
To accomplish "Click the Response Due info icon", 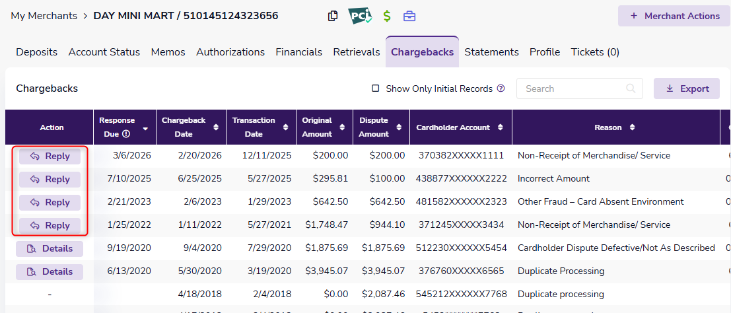I will (x=125, y=134).
